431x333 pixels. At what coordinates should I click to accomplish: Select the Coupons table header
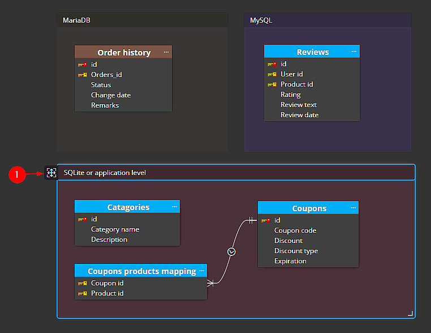click(x=308, y=208)
